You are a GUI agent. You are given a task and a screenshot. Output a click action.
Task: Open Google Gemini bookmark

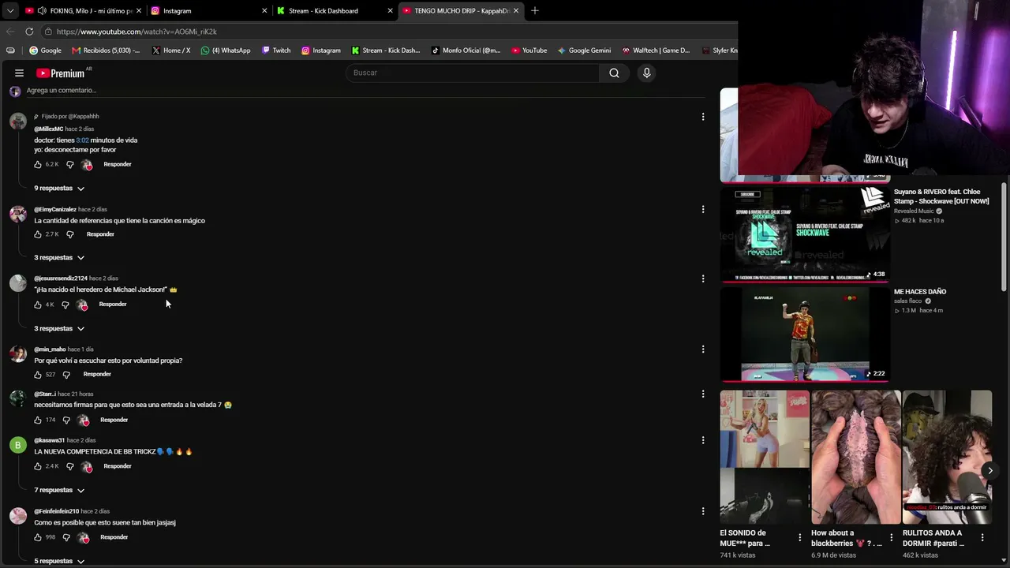(x=584, y=50)
